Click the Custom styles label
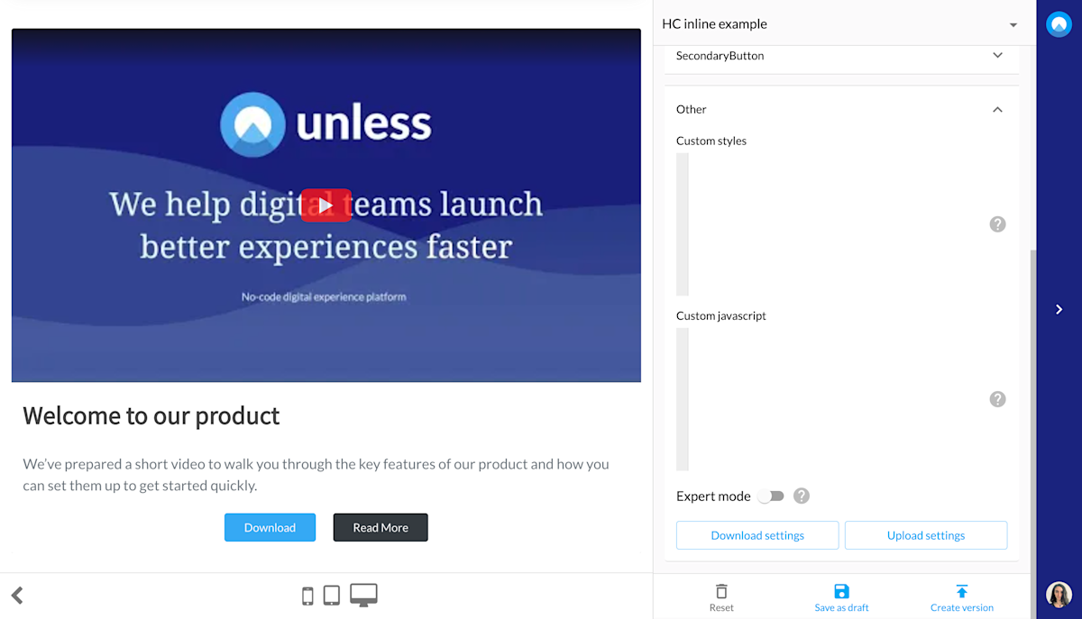Image resolution: width=1082 pixels, height=619 pixels. 711,141
